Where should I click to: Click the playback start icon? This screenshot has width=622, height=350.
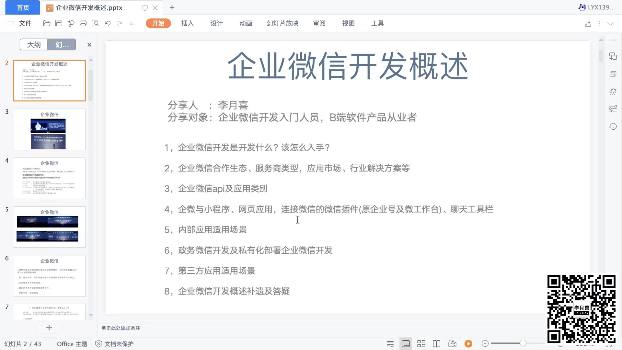tap(469, 344)
